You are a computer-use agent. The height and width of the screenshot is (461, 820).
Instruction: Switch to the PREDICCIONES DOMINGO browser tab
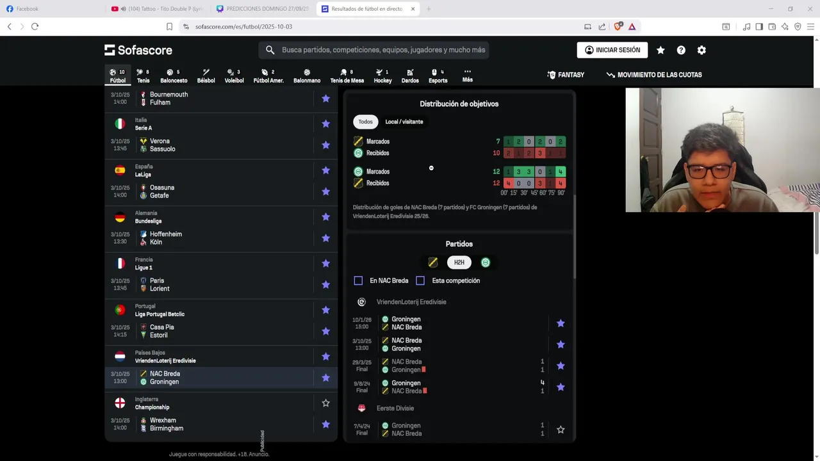263,9
